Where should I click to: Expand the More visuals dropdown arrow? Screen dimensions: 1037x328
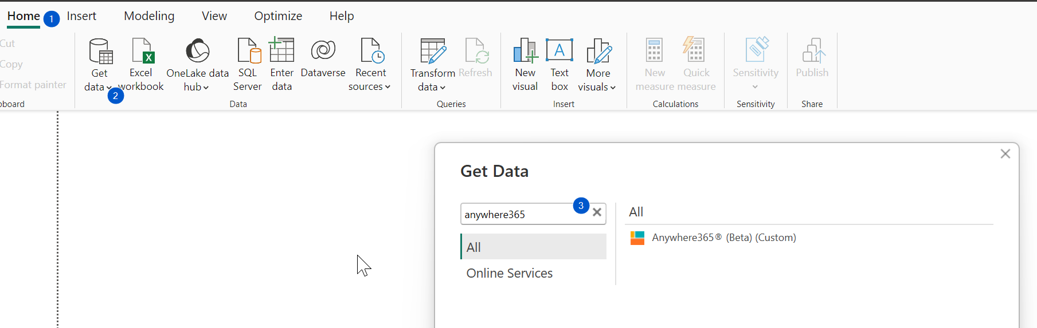613,88
